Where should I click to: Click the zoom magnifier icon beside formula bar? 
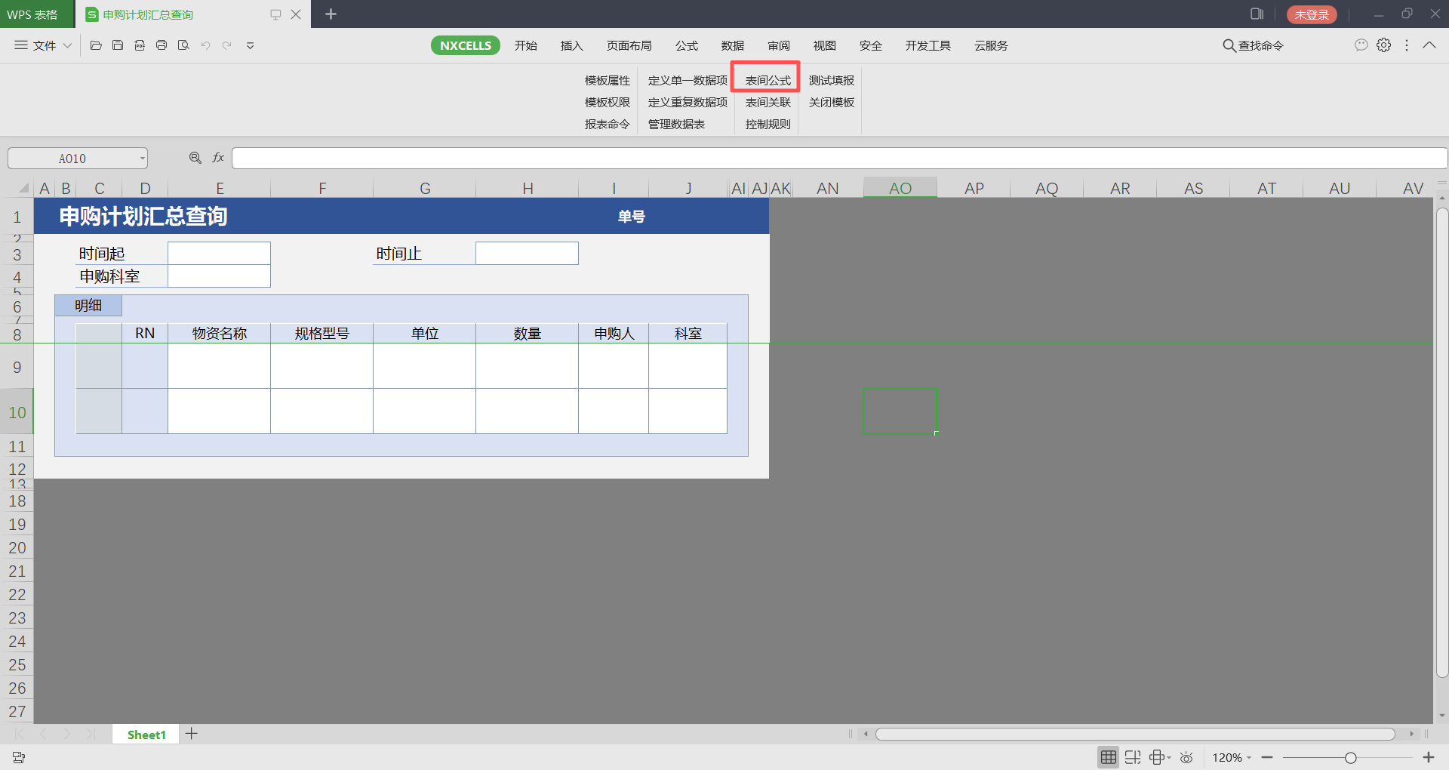[195, 158]
